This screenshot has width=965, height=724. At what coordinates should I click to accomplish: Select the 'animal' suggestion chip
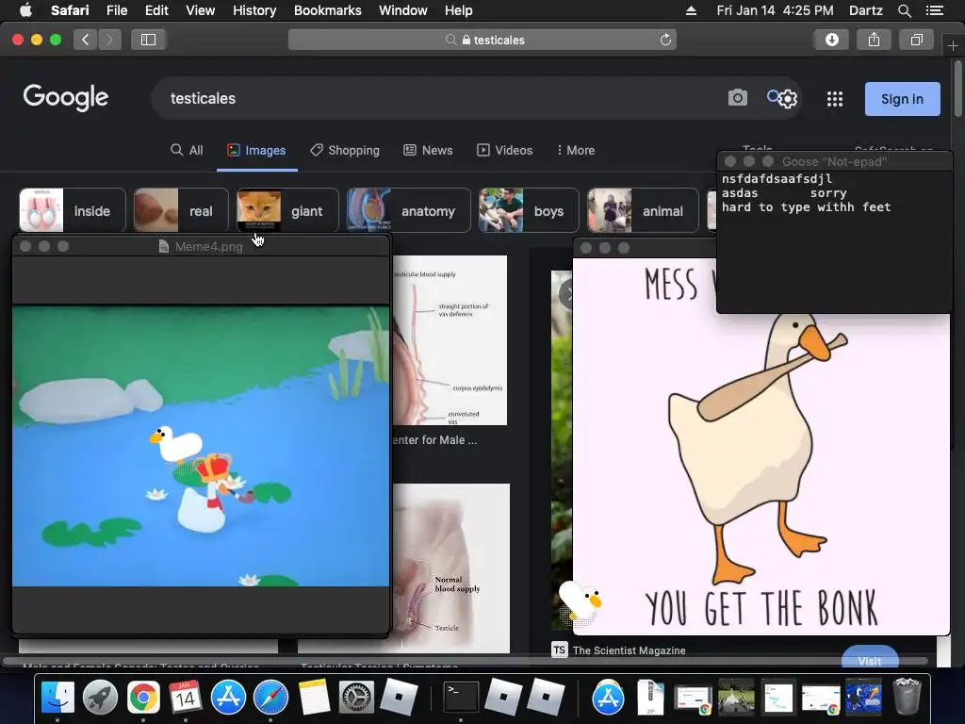[643, 210]
